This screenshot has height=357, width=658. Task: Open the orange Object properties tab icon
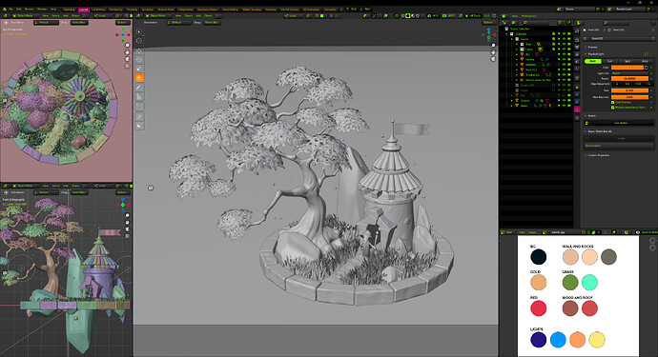577,88
